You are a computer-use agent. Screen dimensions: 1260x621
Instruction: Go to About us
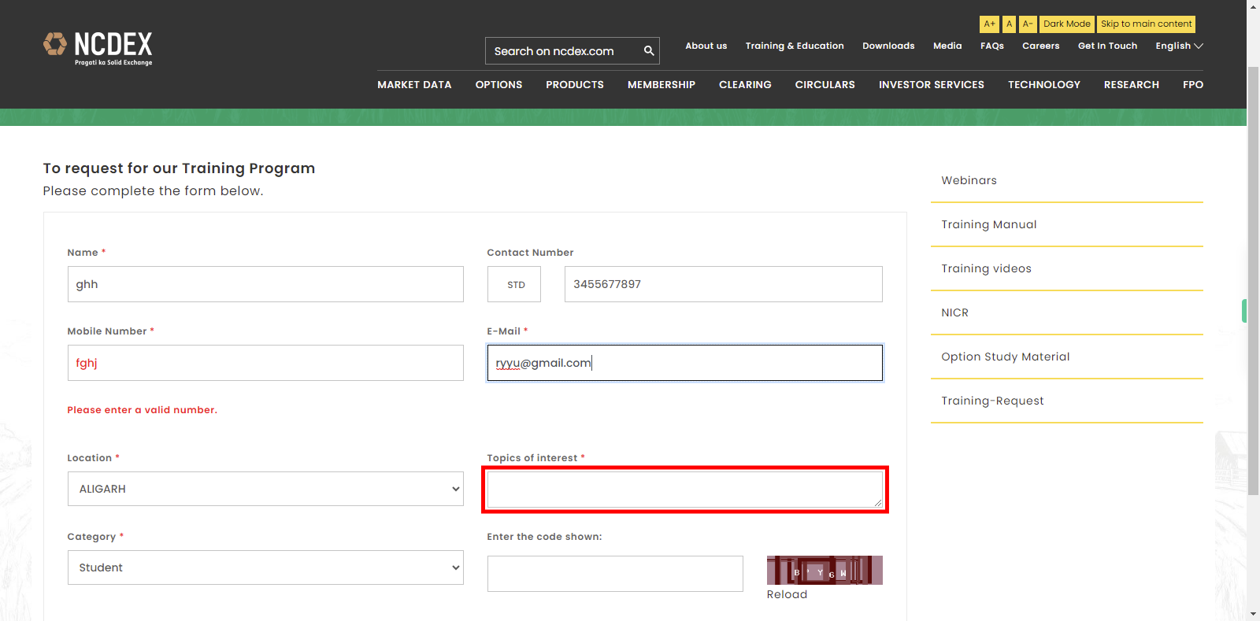tap(706, 46)
